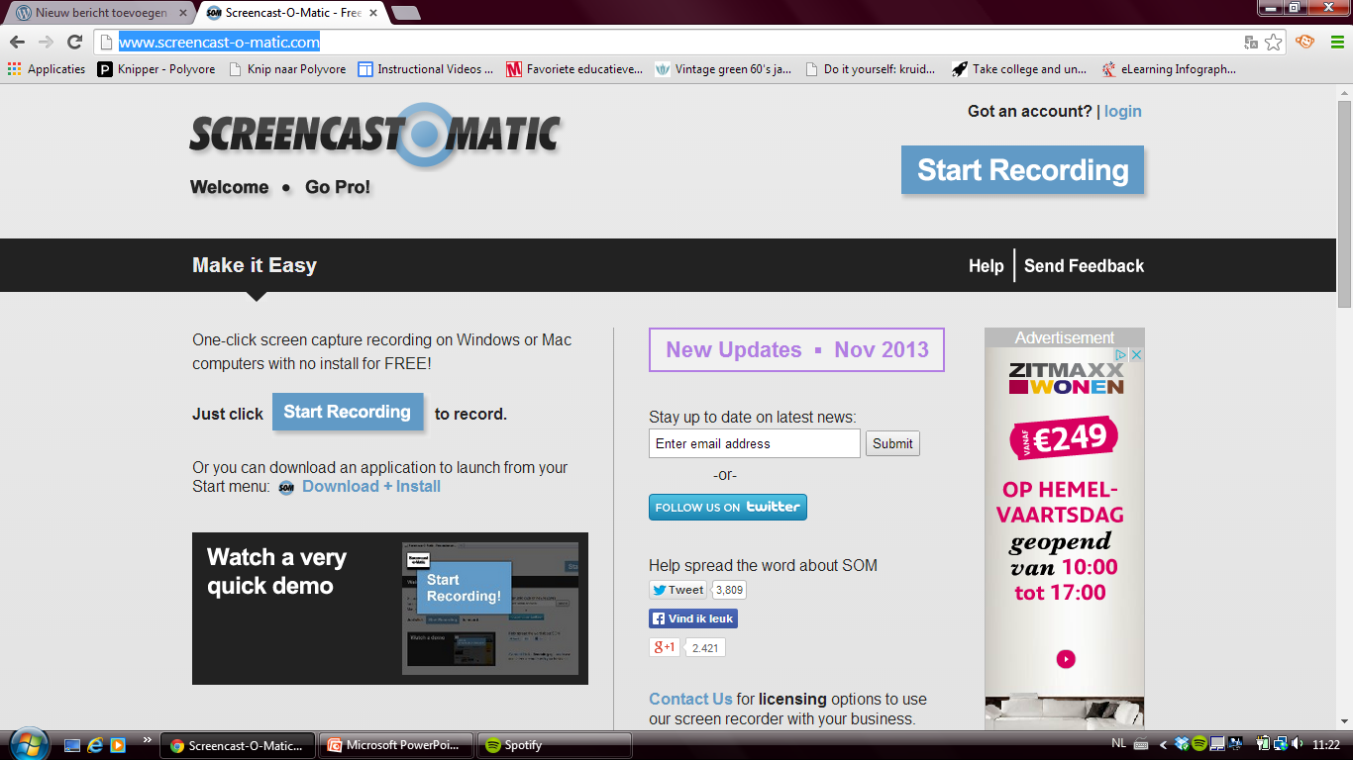Open Spotify from the taskbar
The height and width of the screenshot is (760, 1353).
[x=554, y=745]
